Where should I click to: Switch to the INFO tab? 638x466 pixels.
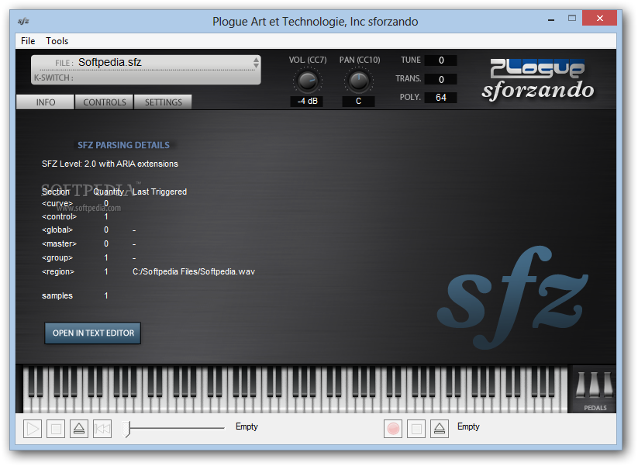[x=46, y=102]
